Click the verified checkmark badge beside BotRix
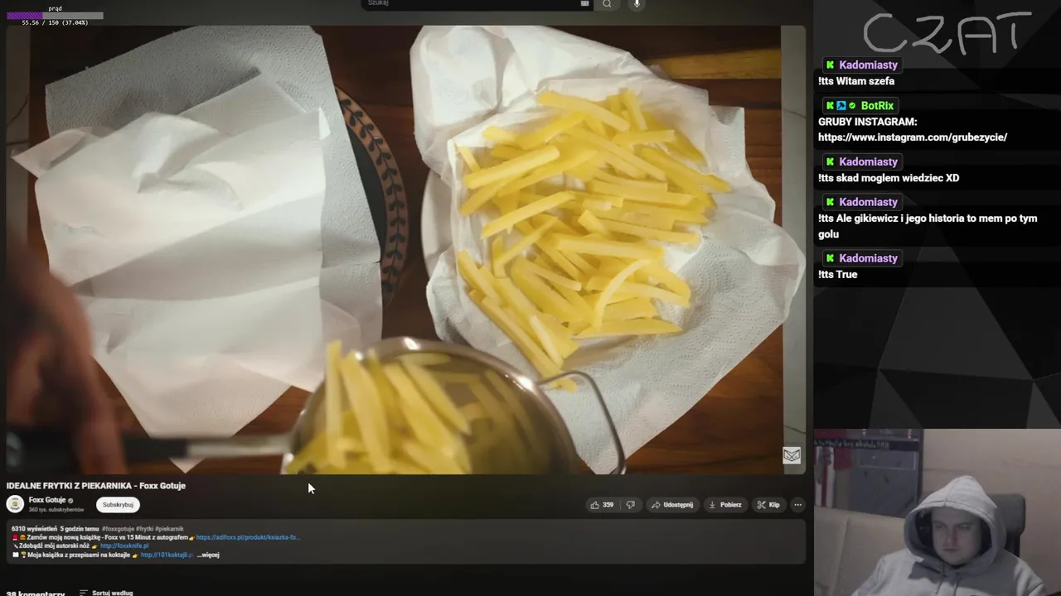This screenshot has width=1061, height=596. (852, 106)
